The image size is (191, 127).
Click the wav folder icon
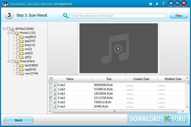pyautogui.click(x=22, y=73)
